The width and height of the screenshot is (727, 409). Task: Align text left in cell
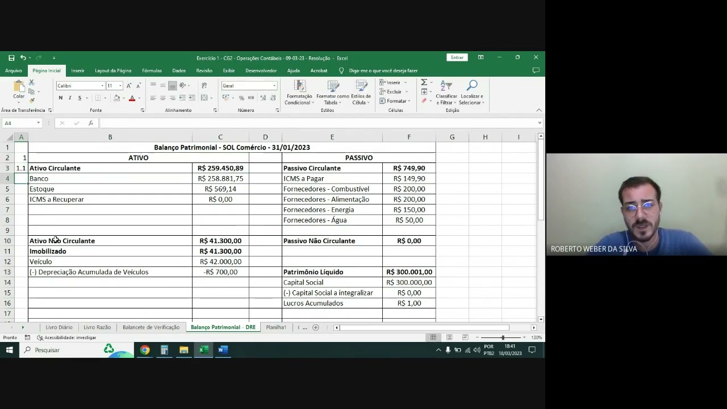(x=153, y=98)
